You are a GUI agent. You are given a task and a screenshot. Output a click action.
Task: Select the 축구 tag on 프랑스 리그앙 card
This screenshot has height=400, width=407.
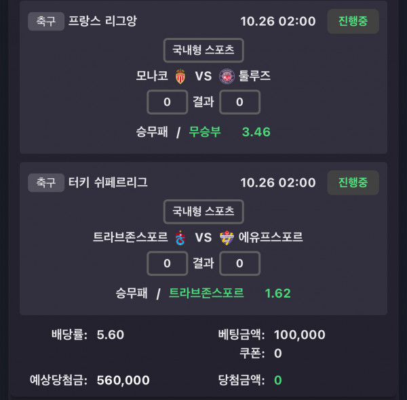(45, 21)
